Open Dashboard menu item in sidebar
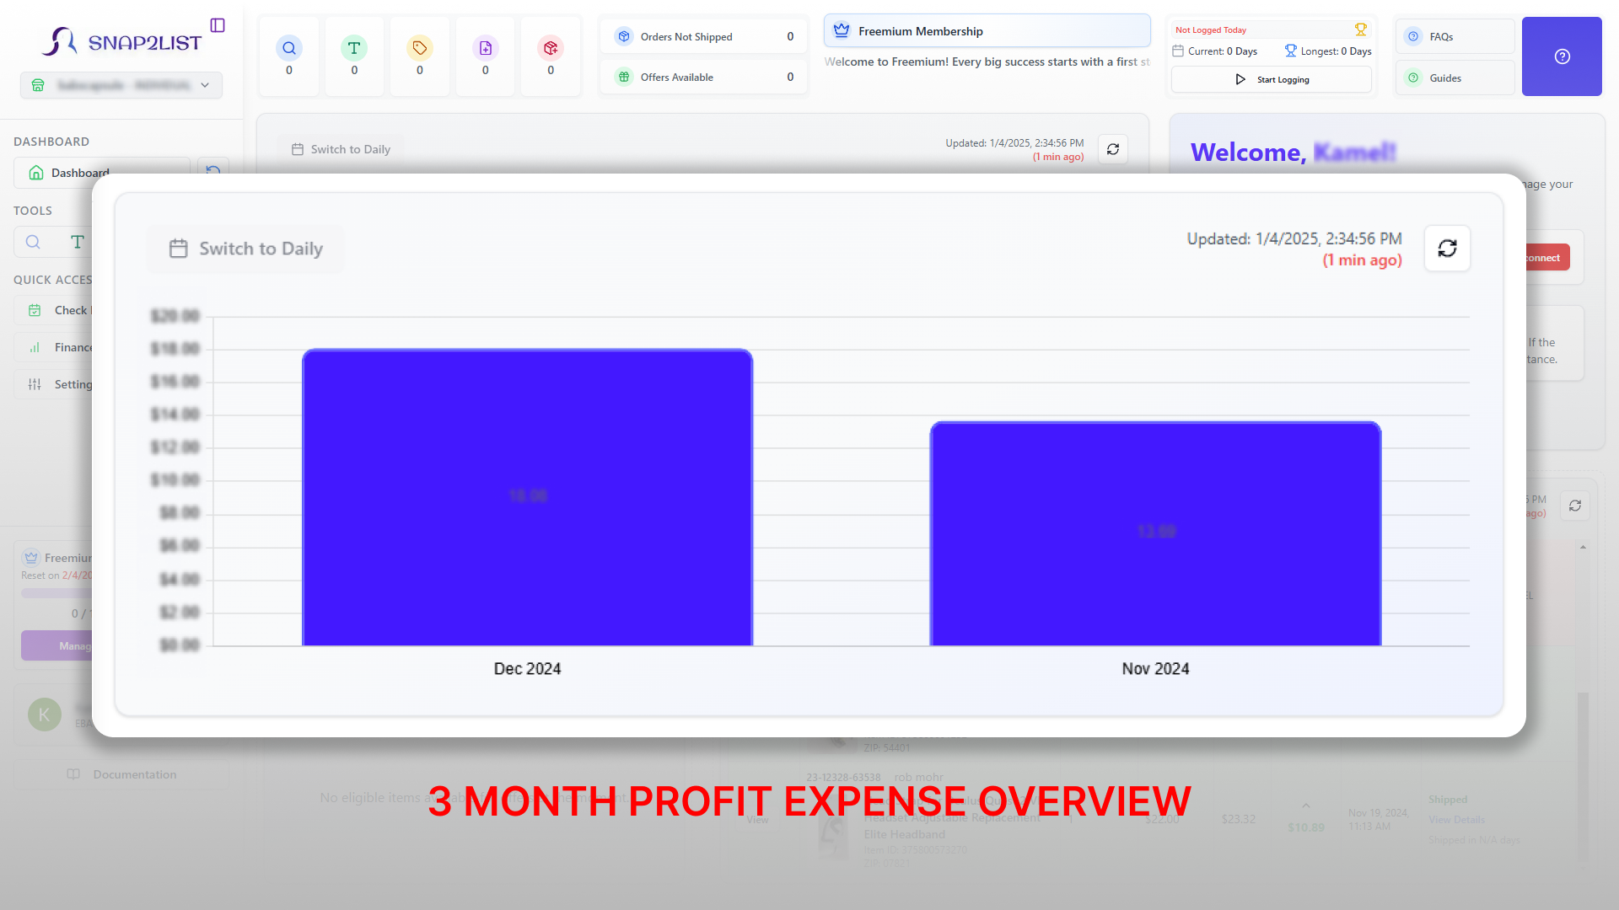 [x=80, y=172]
